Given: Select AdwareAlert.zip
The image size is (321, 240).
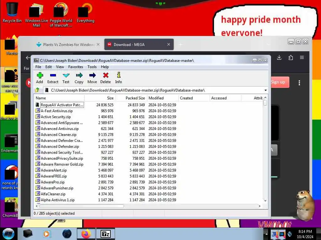Looking at the screenshot, I should (54, 170).
